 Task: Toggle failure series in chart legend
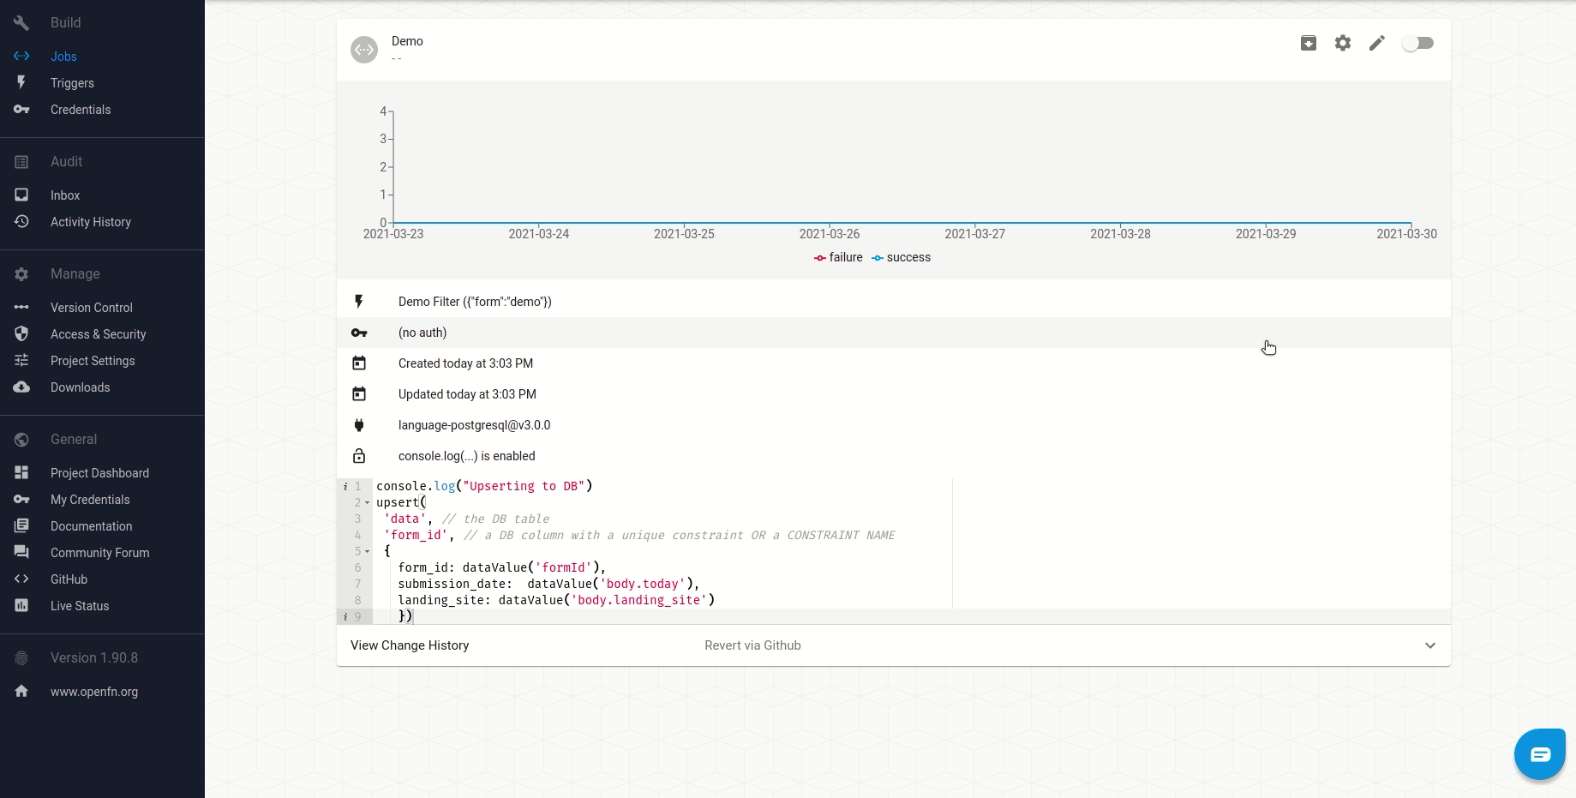(838, 257)
